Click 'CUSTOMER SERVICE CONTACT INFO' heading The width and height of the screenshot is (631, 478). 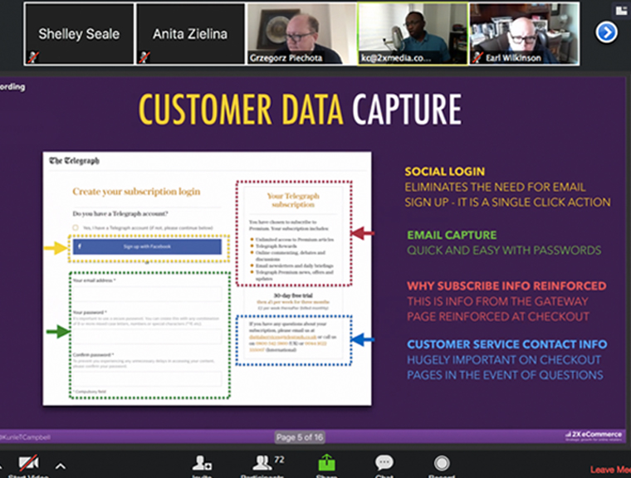[507, 344]
